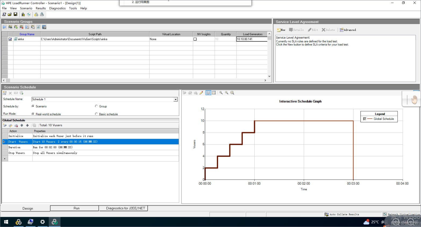Open the Schedule Name dropdown
Image resolution: width=421 pixels, height=227 pixels.
coord(176,99)
